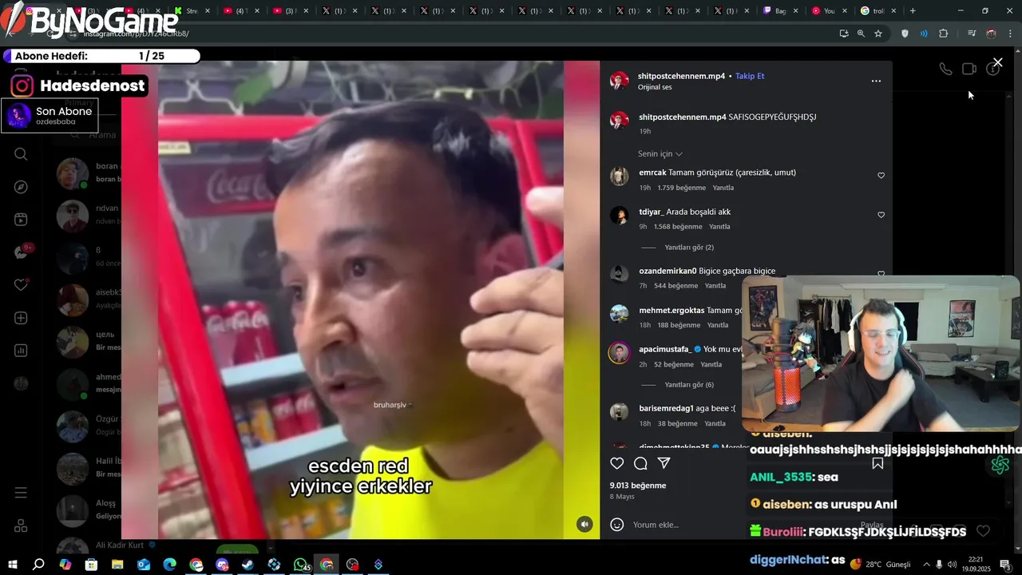Follow account with Takip Et
This screenshot has width=1022, height=575.
click(x=750, y=76)
